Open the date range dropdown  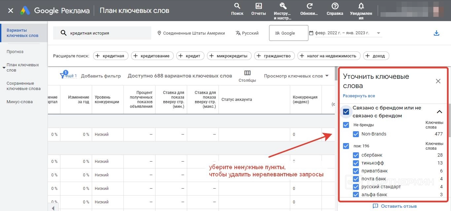click(378, 33)
